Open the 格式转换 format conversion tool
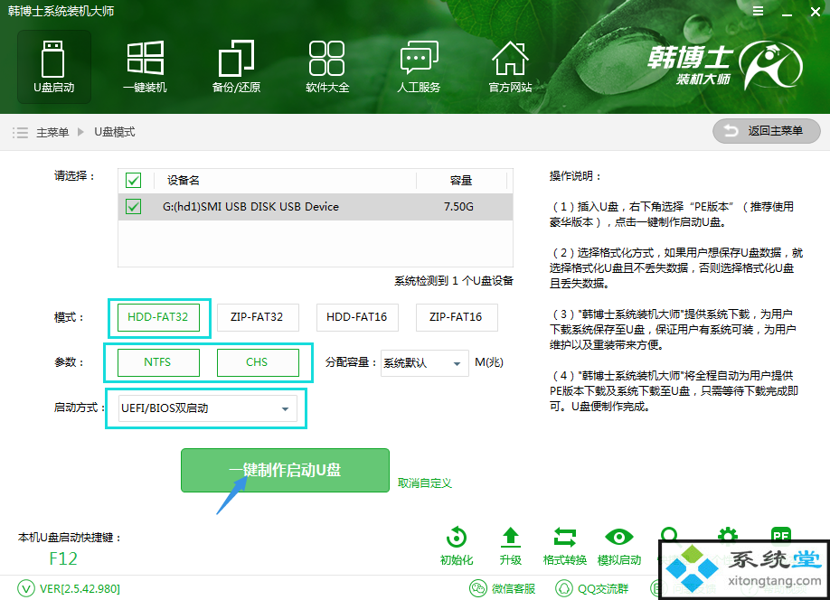 565,547
